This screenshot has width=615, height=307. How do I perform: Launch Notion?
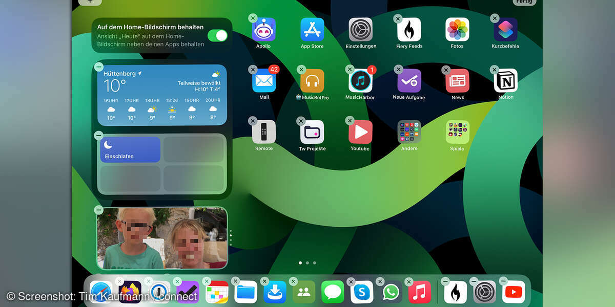[505, 81]
